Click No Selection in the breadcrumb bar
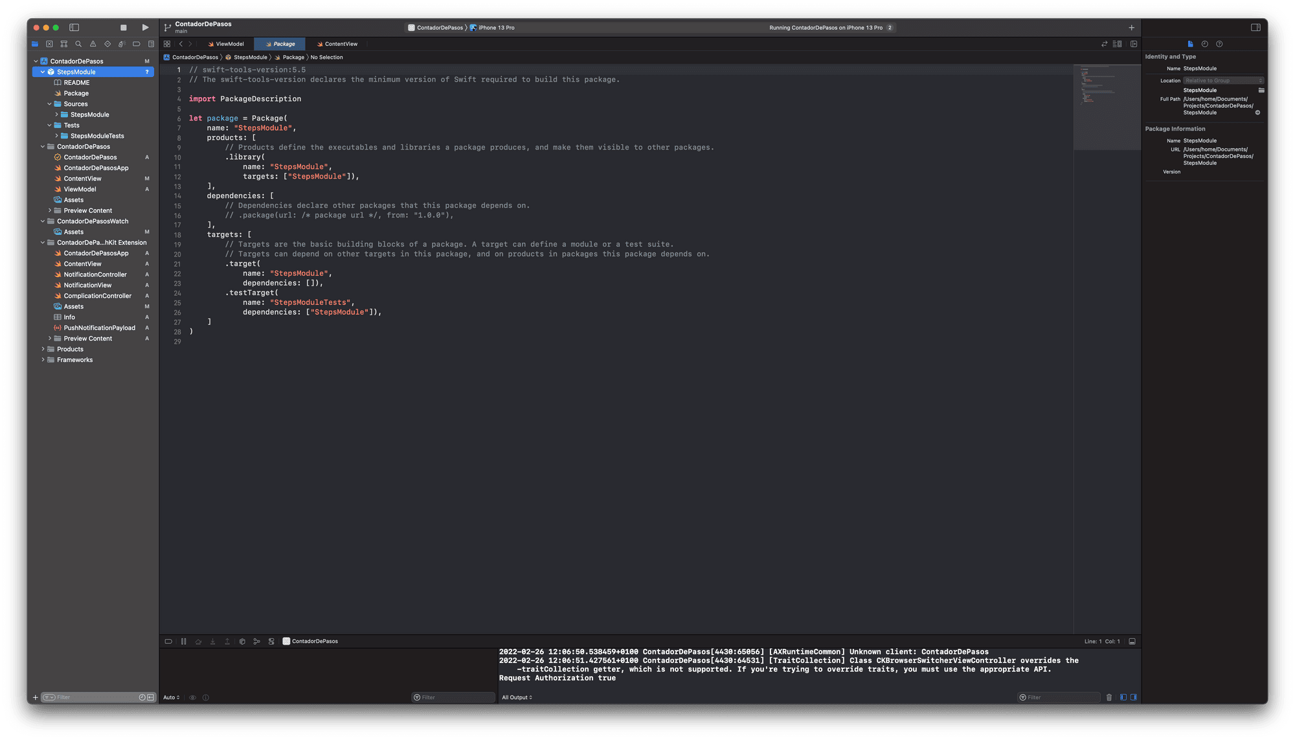Screen dimensions: 1295x740 tap(326, 58)
